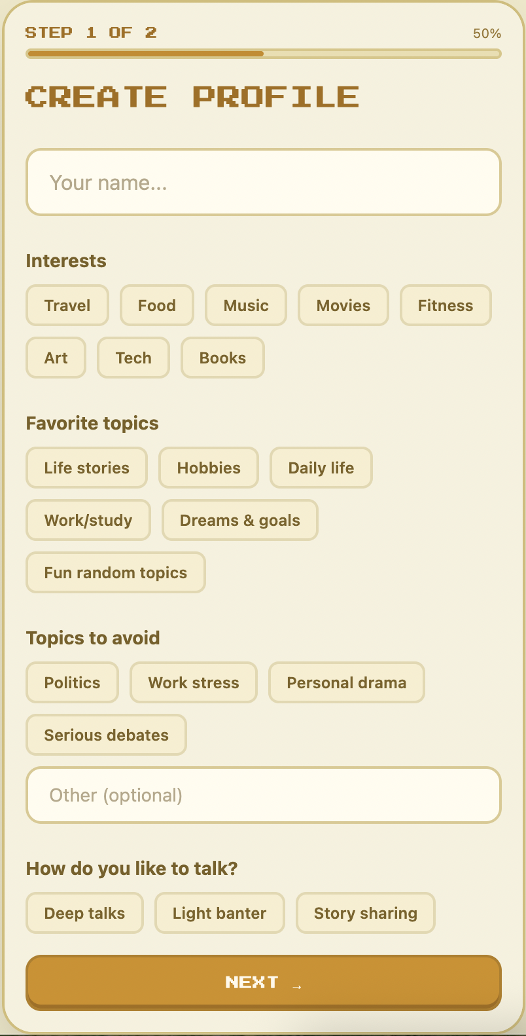526x1036 pixels.
Task: Focus the Your name input field
Action: pyautogui.click(x=264, y=182)
